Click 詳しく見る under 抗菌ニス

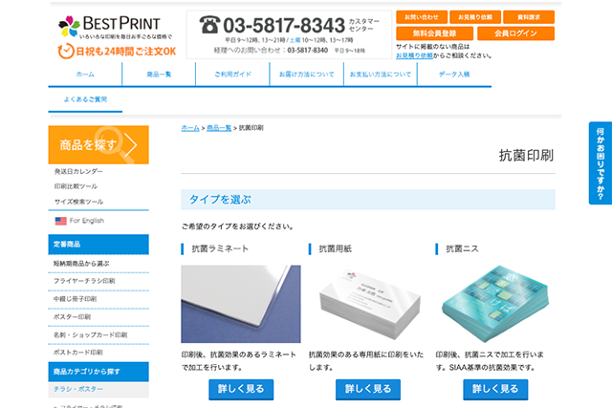pyautogui.click(x=495, y=389)
